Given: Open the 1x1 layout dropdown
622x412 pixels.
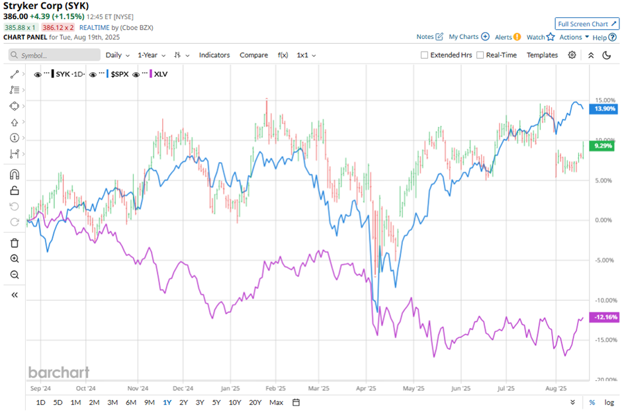Looking at the screenshot, I should coord(306,55).
